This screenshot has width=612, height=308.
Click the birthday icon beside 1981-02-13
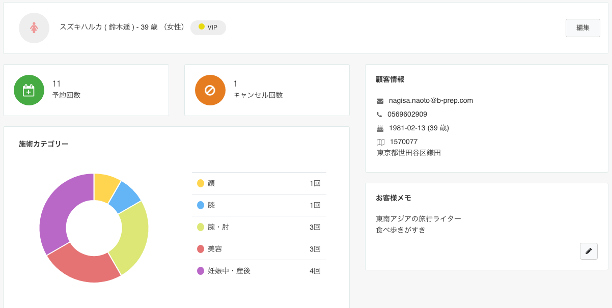point(380,128)
